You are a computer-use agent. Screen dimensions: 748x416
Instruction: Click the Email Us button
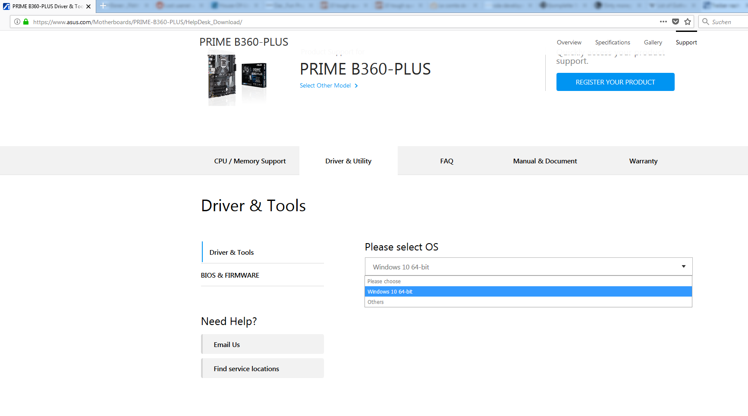pyautogui.click(x=262, y=344)
